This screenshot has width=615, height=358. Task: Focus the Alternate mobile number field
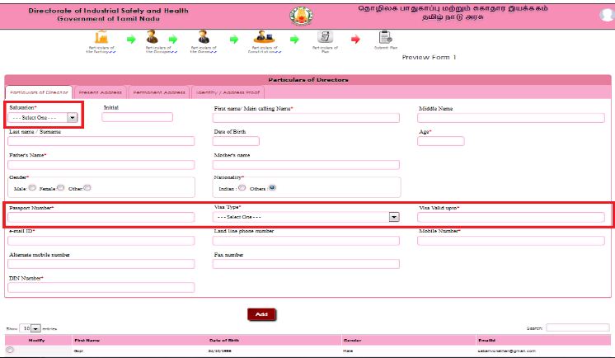(x=101, y=264)
